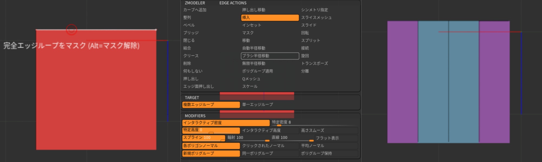Choose スライスメッシュ from the ZModeler list

(316, 18)
